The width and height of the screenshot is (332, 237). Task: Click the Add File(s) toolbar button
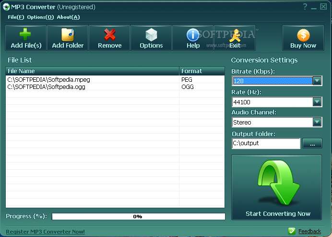26,38
